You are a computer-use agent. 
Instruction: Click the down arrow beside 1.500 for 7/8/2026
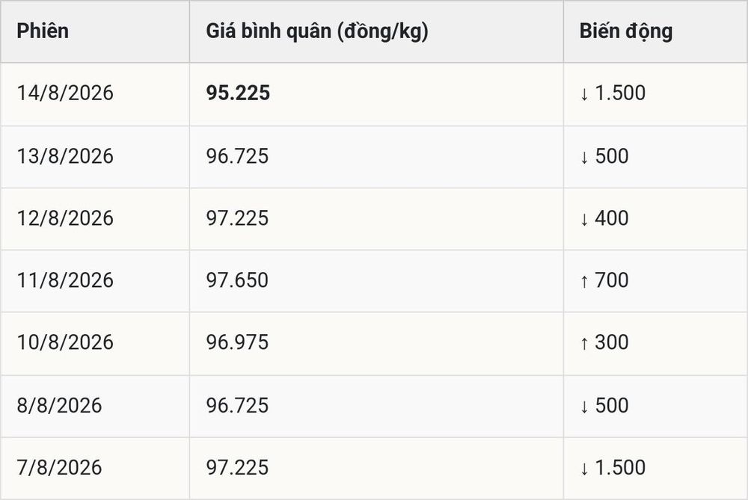pyautogui.click(x=584, y=469)
